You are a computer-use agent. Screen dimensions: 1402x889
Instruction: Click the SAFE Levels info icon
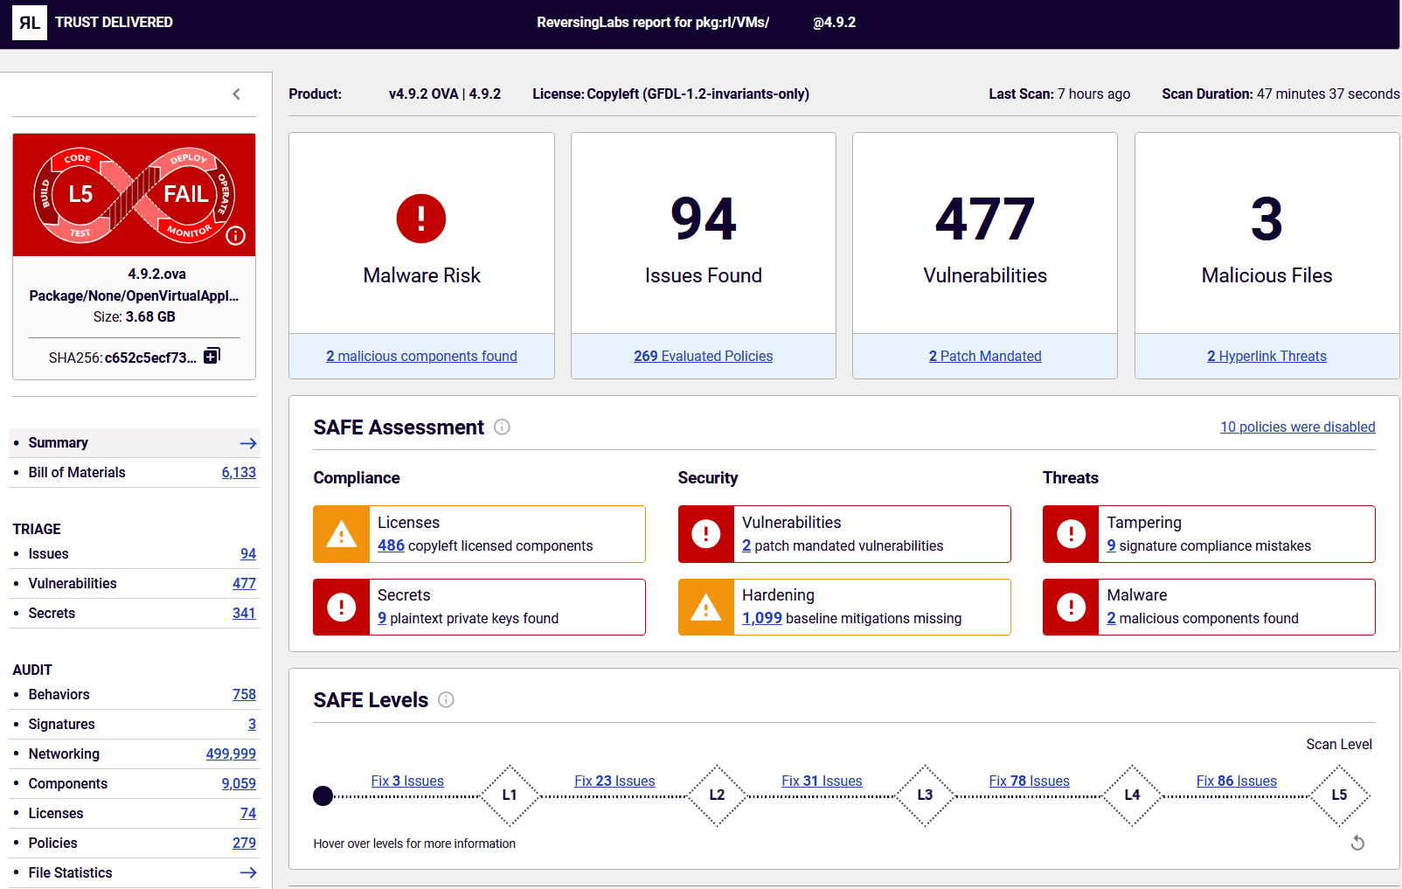pyautogui.click(x=447, y=700)
